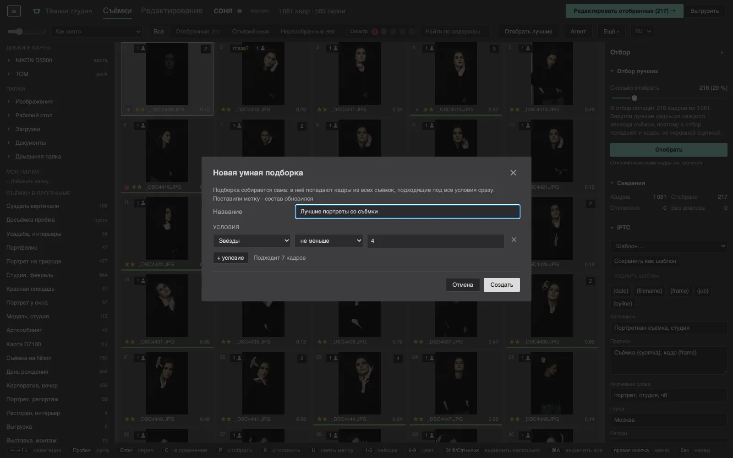Click the person badge on _DSC4409.JPG thumbnail

141,48
